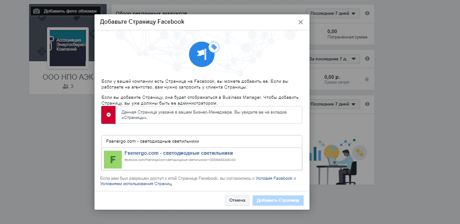Open Условиями использования Страниц link
Image resolution: width=460 pixels, height=224 pixels.
pyautogui.click(x=136, y=184)
